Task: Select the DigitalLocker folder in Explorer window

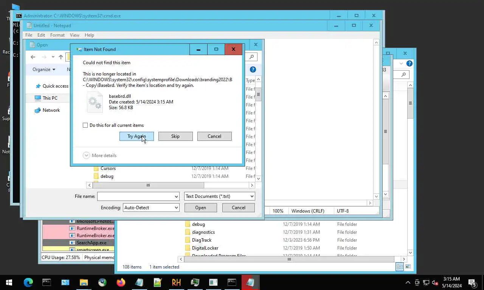Action: tap(205, 248)
